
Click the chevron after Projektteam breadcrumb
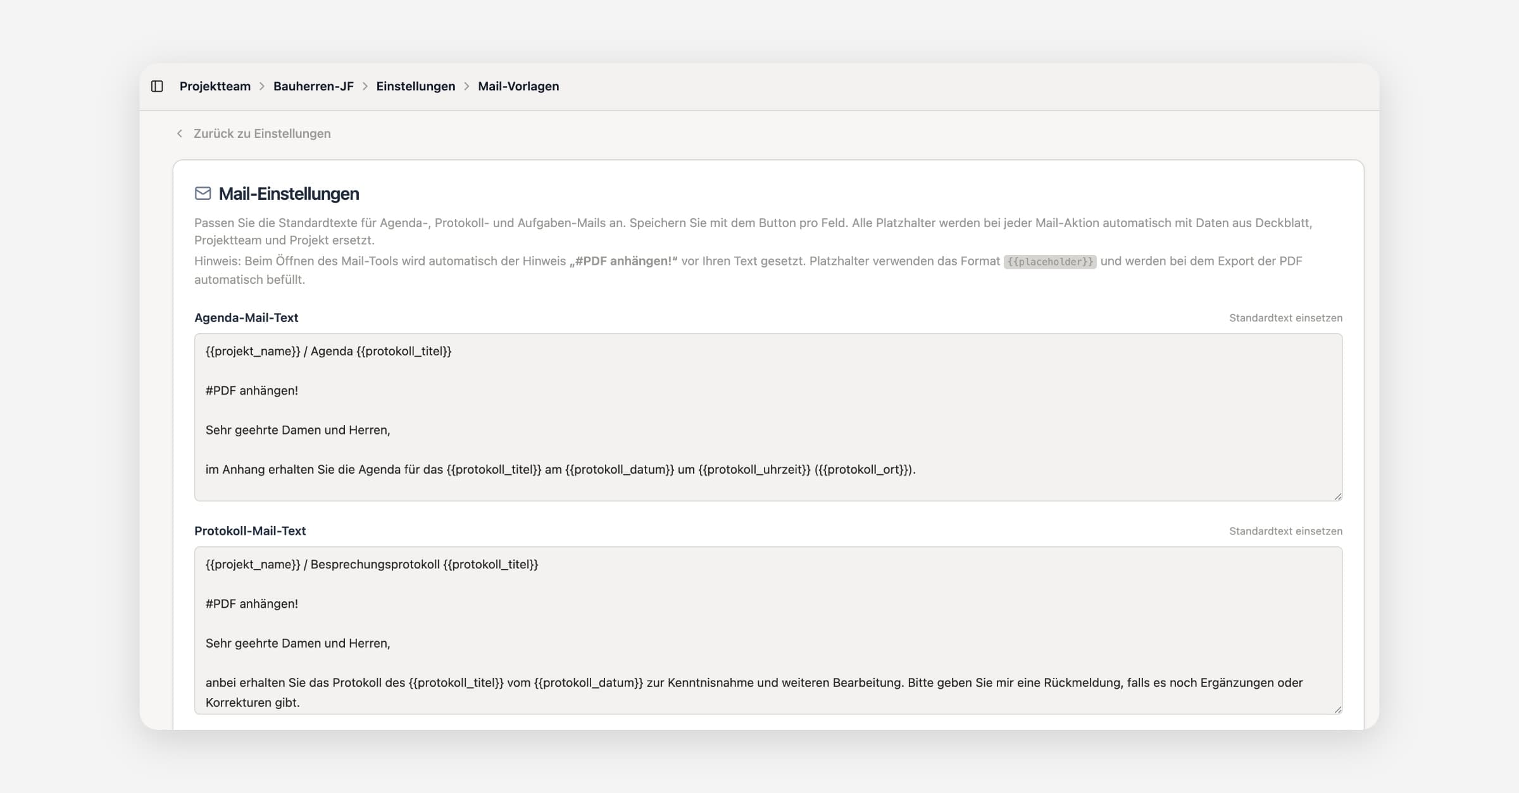click(262, 86)
